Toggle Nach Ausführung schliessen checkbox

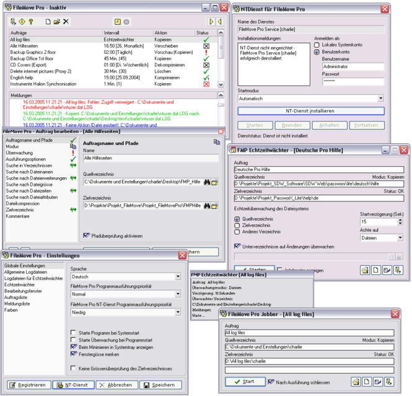tap(271, 382)
